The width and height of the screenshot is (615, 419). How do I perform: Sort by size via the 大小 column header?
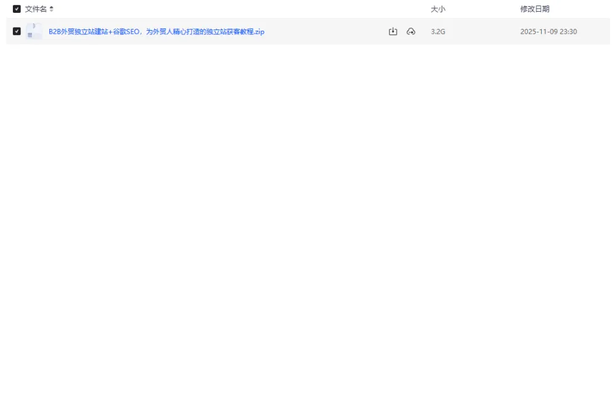437,9
